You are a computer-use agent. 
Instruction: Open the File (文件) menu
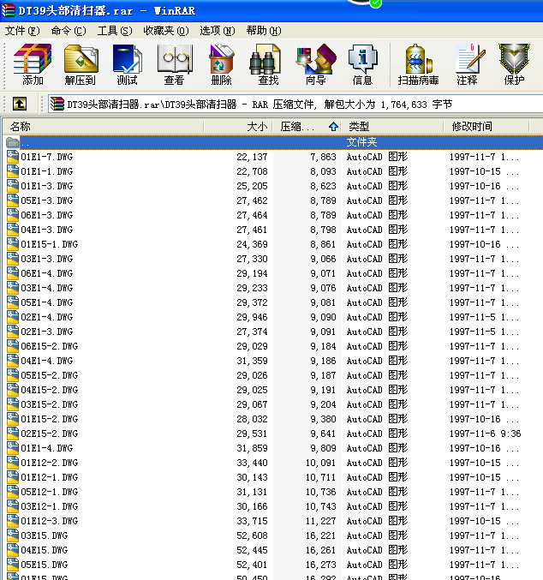pyautogui.click(x=22, y=31)
